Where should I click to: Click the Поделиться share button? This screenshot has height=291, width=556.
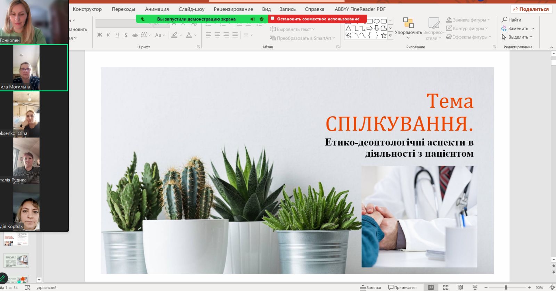pos(531,9)
